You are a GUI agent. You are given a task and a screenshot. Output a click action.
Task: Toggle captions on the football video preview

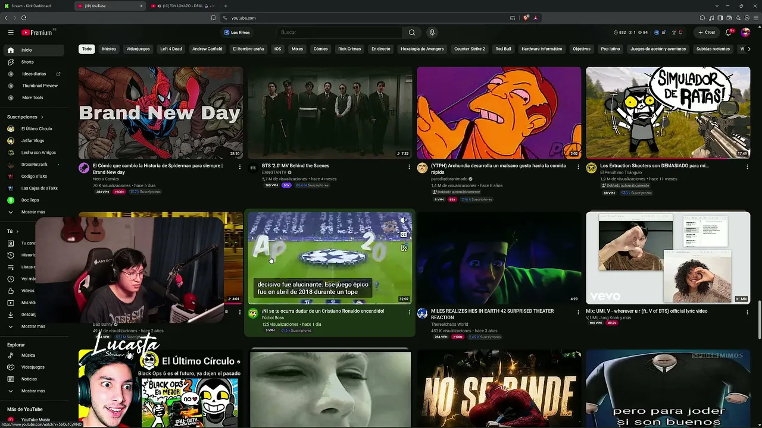tap(404, 234)
